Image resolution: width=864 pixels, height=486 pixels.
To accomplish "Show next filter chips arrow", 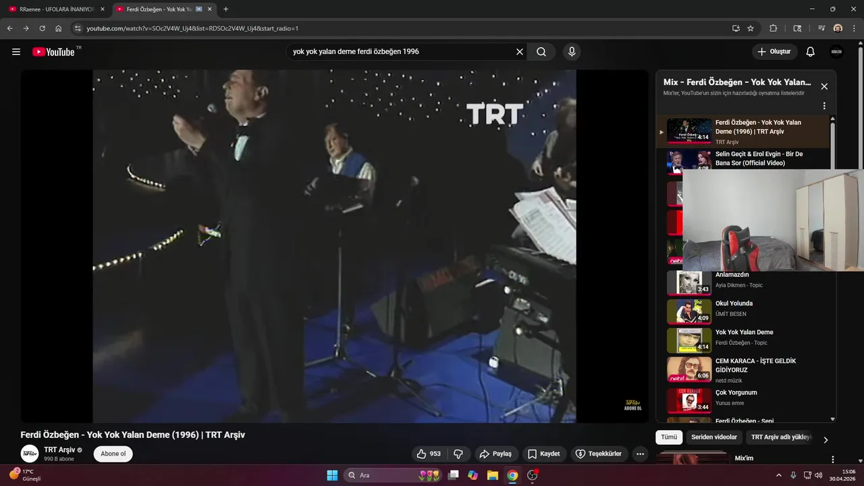I will click(x=825, y=439).
